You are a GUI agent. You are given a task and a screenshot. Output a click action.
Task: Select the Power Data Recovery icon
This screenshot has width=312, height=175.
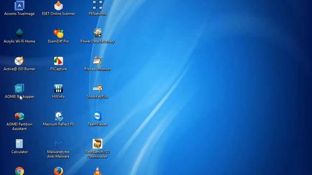(97, 33)
